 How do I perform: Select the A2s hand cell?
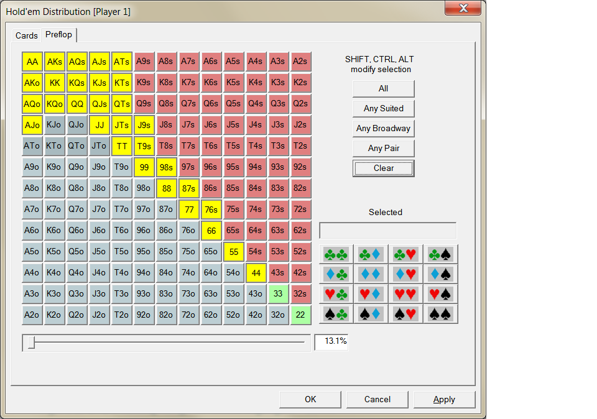tap(300, 62)
